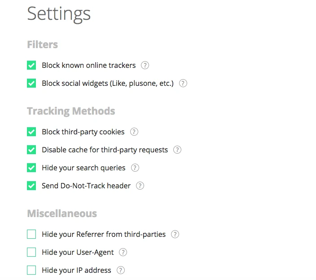Screen dimensions: 316x280
Task: Check the Hide your User-Agent checkbox
Action: click(x=31, y=252)
